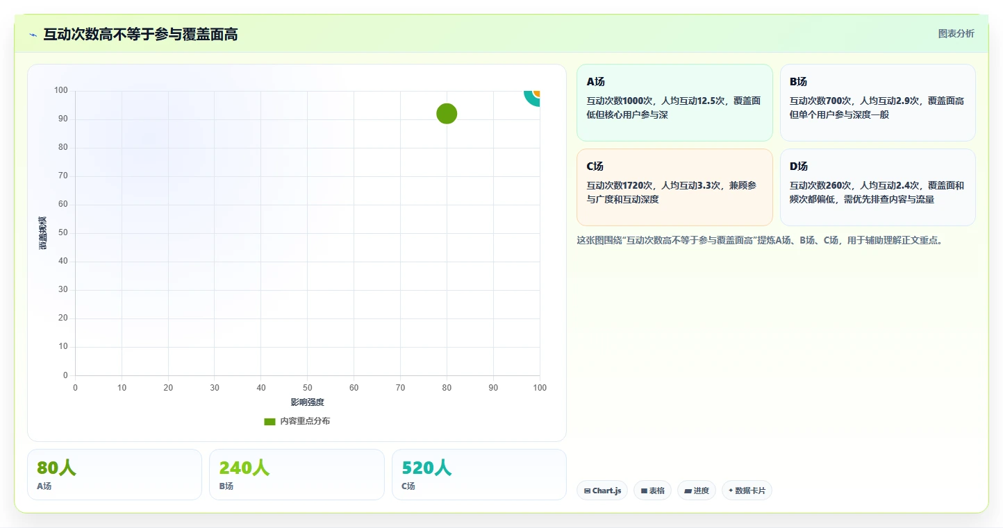Click the x-axis tick value 50
1003x528 pixels.
[x=308, y=388]
